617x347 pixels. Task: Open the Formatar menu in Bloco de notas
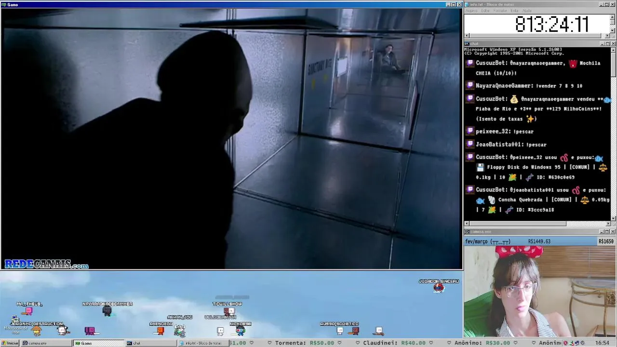click(500, 11)
